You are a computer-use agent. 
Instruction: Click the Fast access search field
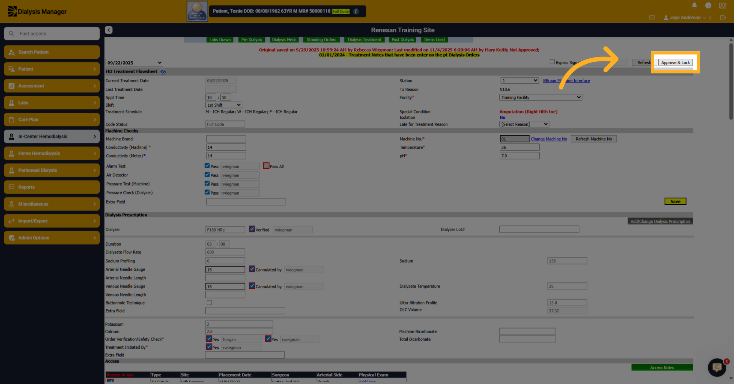pyautogui.click(x=52, y=34)
